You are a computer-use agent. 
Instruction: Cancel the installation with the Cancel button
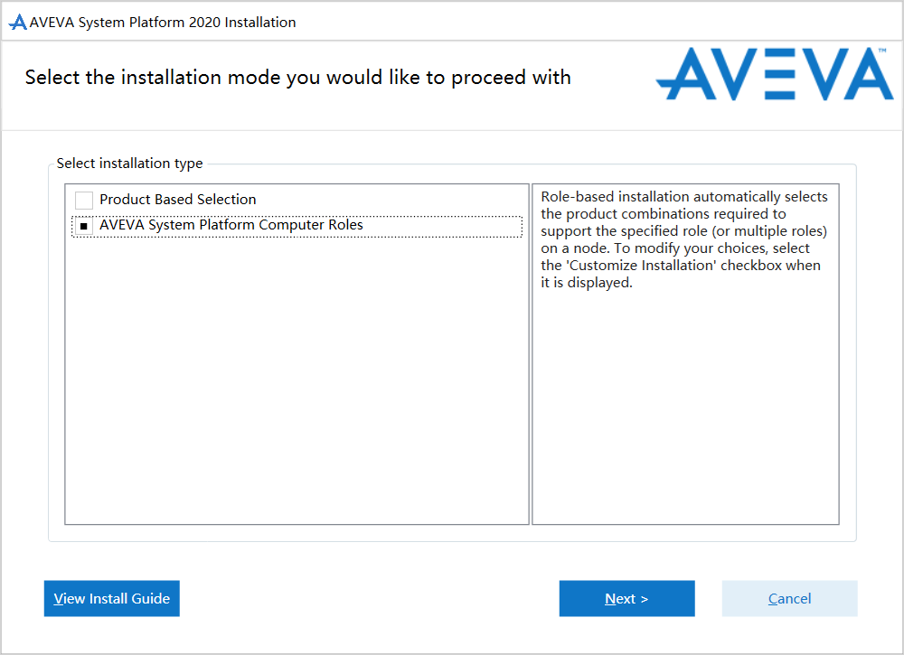789,598
